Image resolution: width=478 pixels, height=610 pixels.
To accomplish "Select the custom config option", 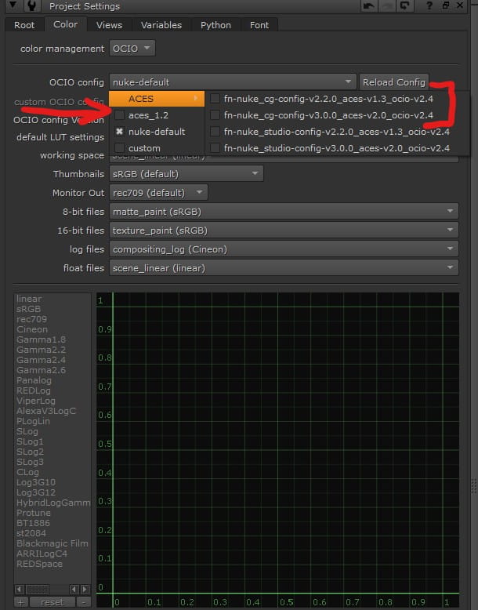I will (157, 148).
